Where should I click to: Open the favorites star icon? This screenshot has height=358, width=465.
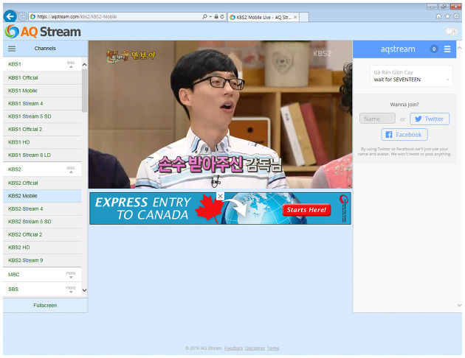click(x=447, y=16)
